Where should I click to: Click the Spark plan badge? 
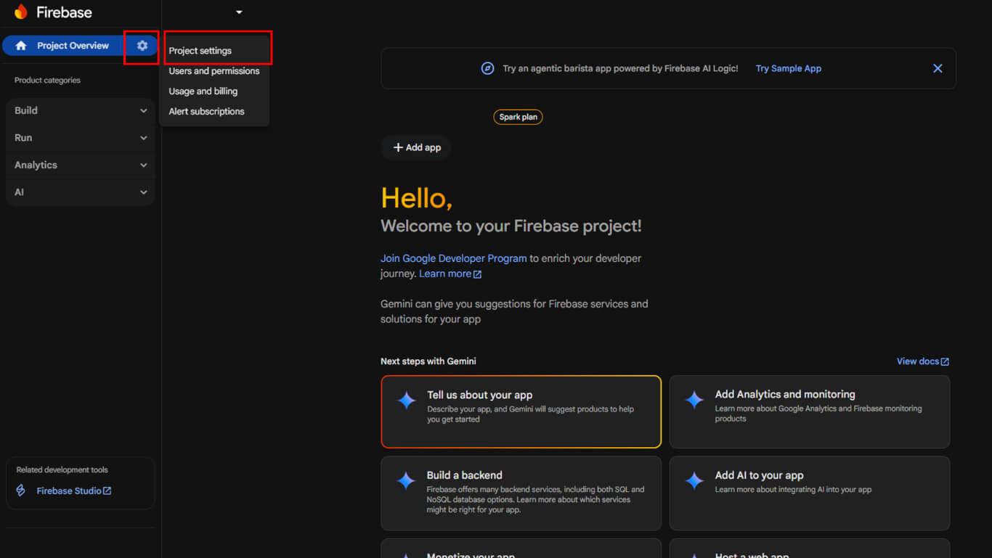pos(518,117)
